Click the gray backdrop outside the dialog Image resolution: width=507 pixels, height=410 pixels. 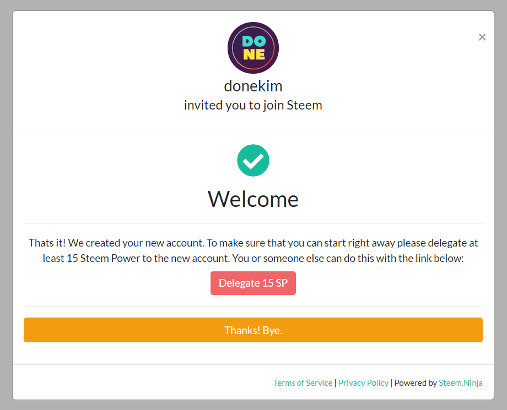tap(6, 205)
